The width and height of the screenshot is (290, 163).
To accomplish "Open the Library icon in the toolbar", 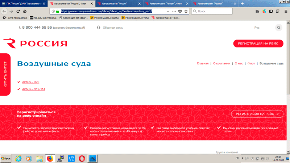I will click(x=257, y=11).
